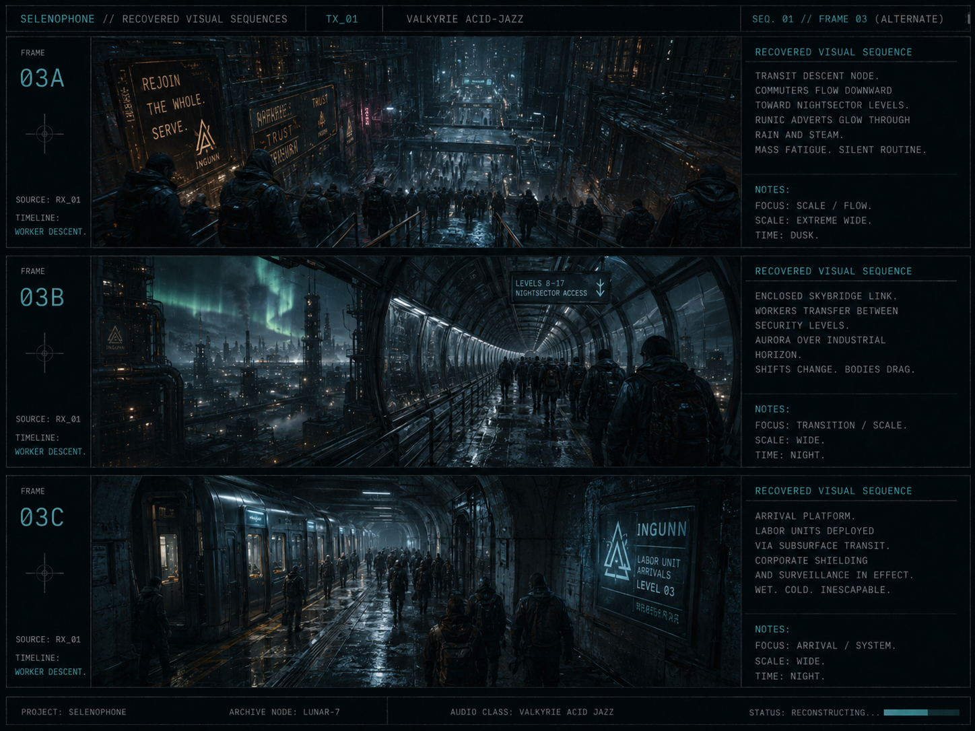Select the TX_01 tab in the header
The height and width of the screenshot is (731, 975).
click(x=342, y=19)
